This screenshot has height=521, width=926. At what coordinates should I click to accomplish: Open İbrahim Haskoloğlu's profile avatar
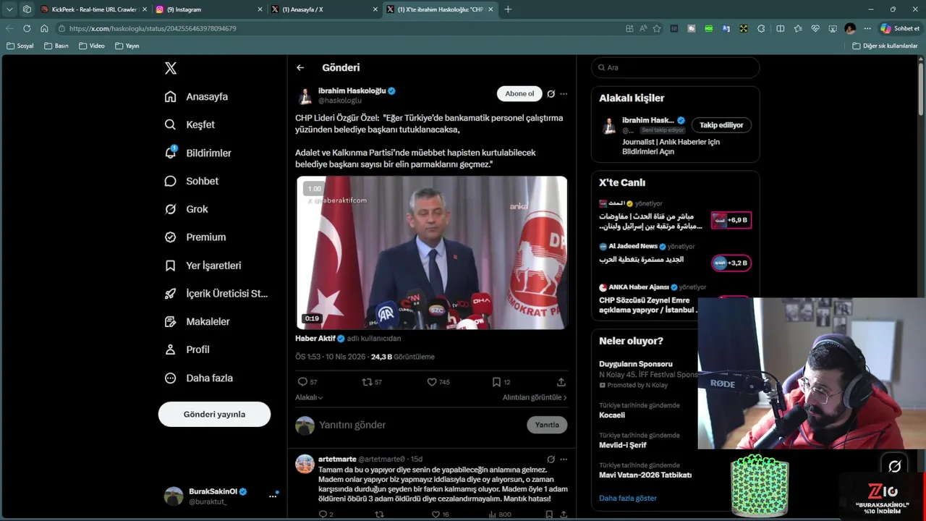(x=305, y=96)
